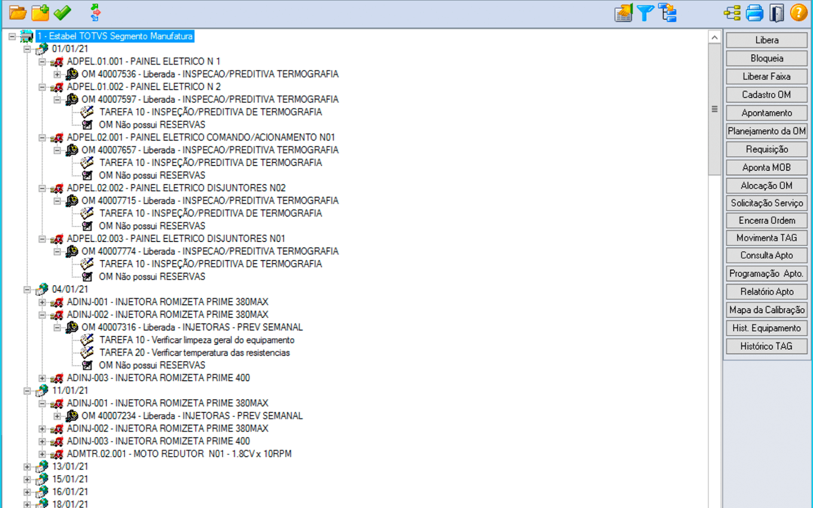
Task: Expand the 13/01/21 date node
Action: click(x=27, y=467)
